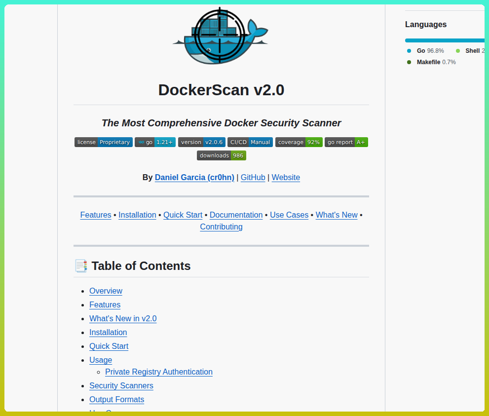The height and width of the screenshot is (416, 489).
Task: Open Daniel Garcia (cr0hn) author link
Action: (x=194, y=178)
